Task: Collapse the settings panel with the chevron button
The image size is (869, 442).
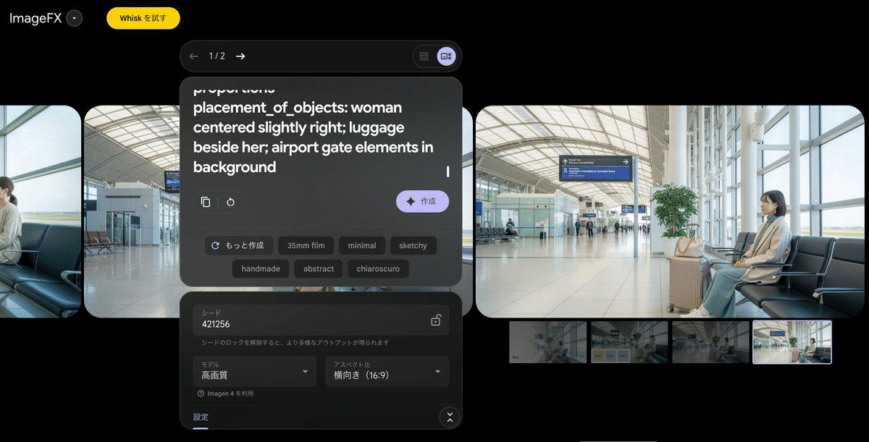Action: click(450, 417)
